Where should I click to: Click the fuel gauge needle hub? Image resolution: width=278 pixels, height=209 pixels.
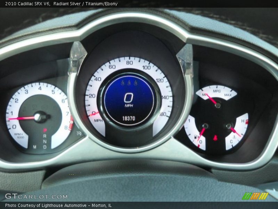point(205,126)
